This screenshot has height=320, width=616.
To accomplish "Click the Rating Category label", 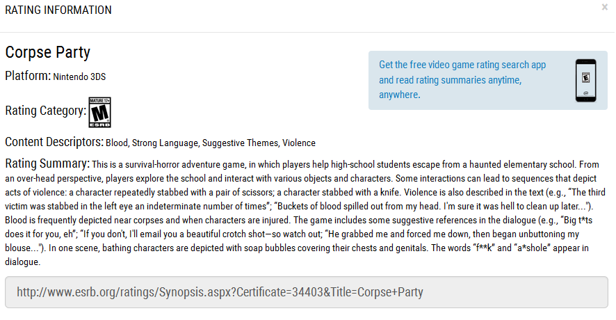I will point(46,111).
